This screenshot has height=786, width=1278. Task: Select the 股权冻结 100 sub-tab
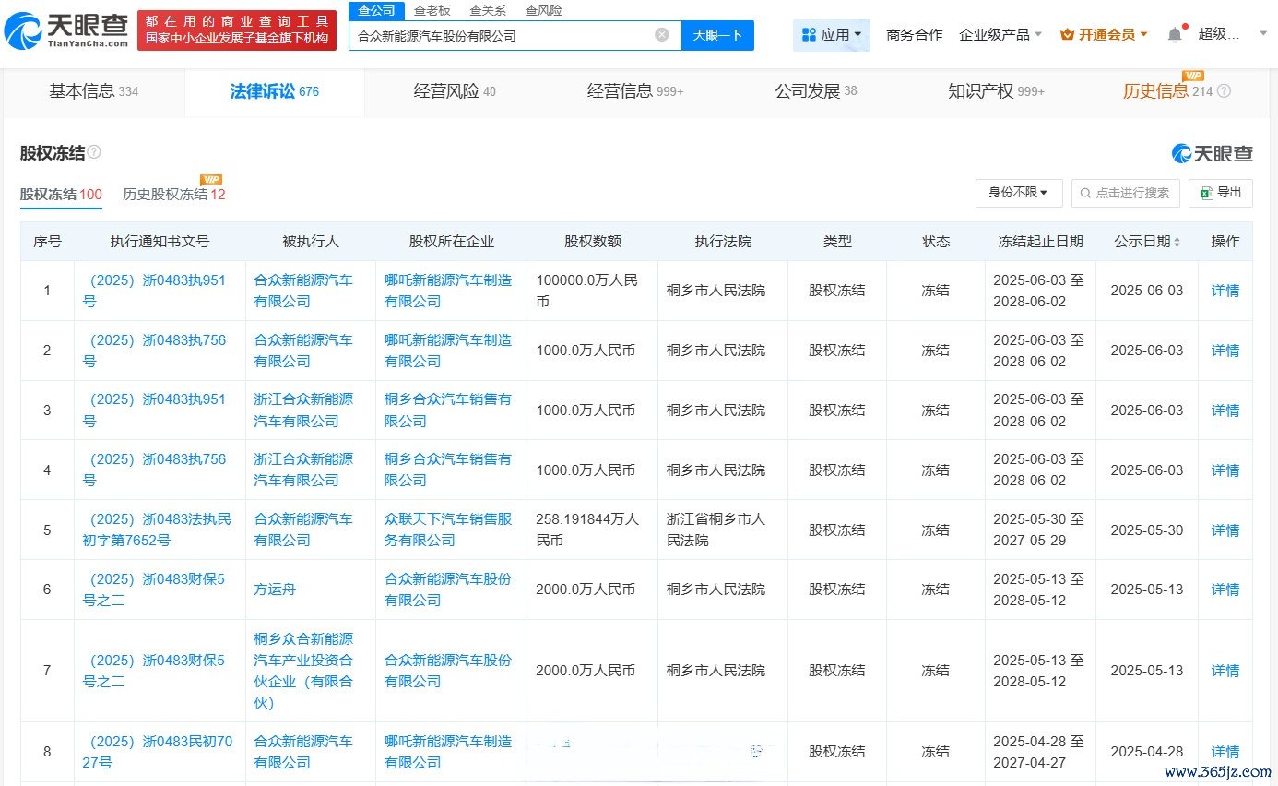(61, 194)
